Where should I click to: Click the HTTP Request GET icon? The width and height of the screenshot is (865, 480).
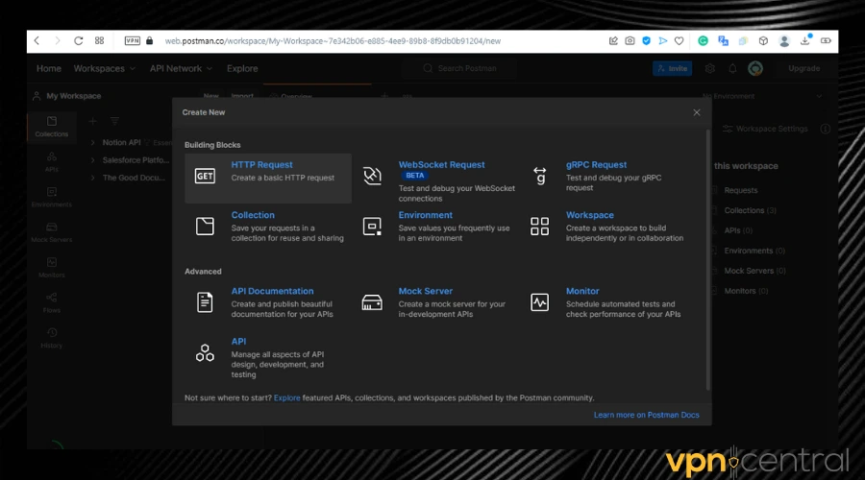click(205, 176)
